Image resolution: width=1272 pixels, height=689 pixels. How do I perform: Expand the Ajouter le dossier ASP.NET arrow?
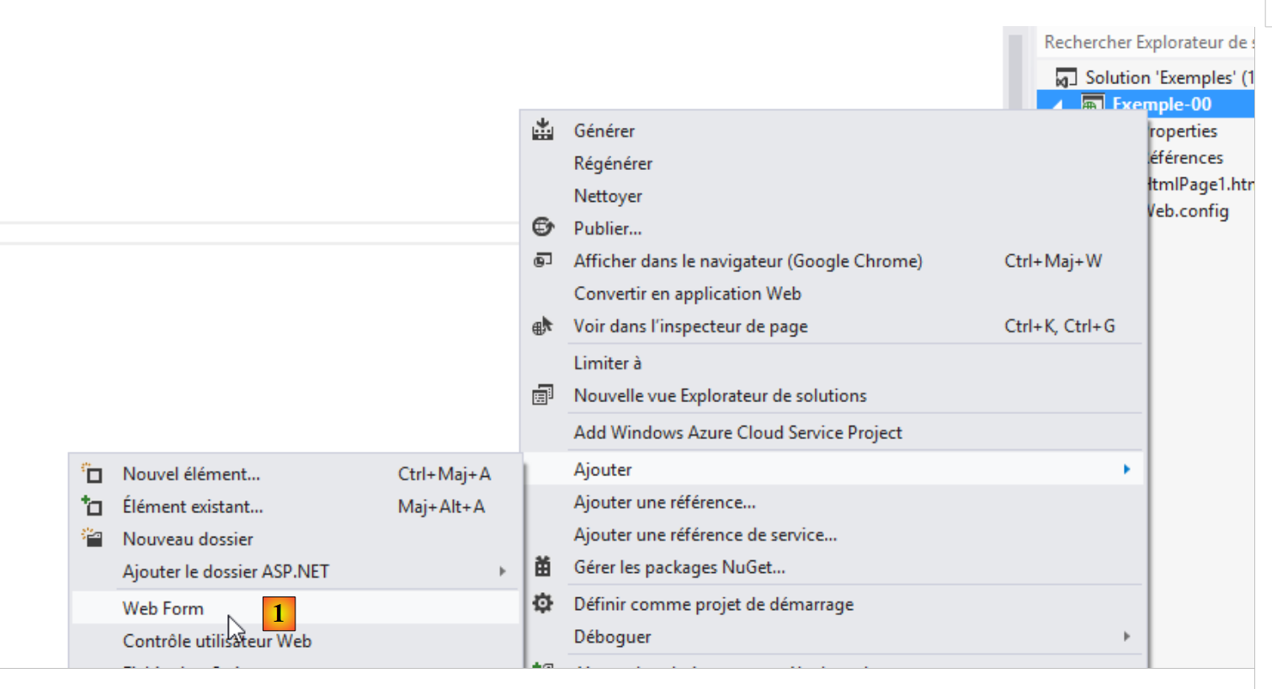coord(503,571)
